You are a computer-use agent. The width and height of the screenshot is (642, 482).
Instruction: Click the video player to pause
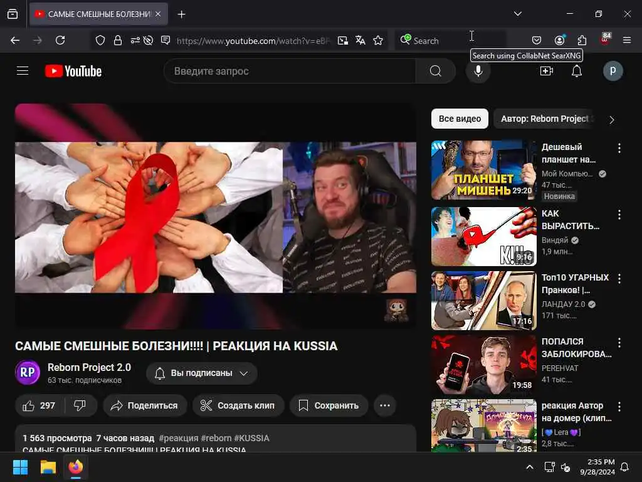pos(216,217)
